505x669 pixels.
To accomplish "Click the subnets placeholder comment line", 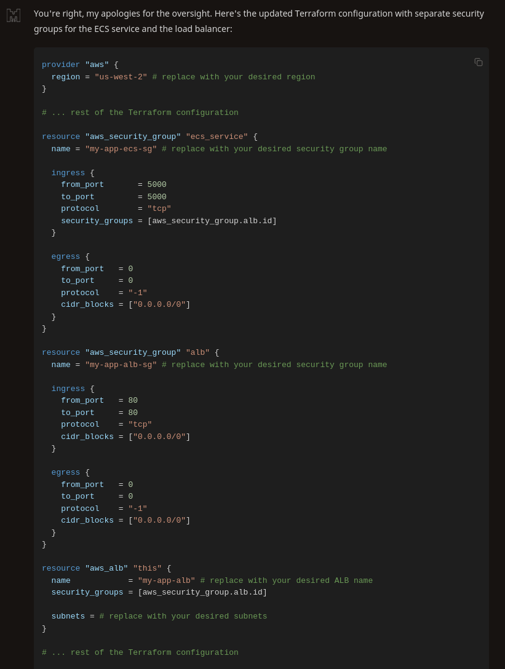I will 183,616.
